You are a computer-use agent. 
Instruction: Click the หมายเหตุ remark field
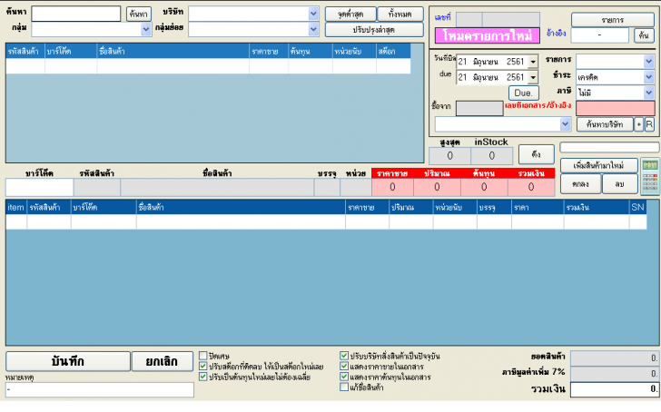point(100,389)
